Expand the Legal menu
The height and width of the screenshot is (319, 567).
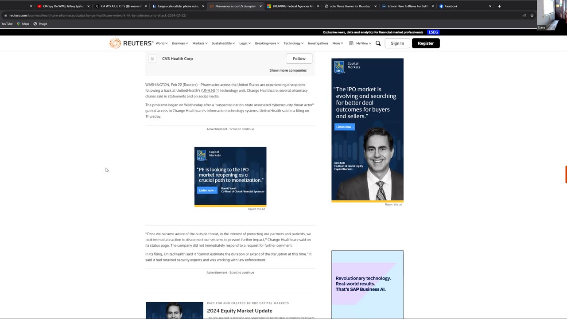245,43
